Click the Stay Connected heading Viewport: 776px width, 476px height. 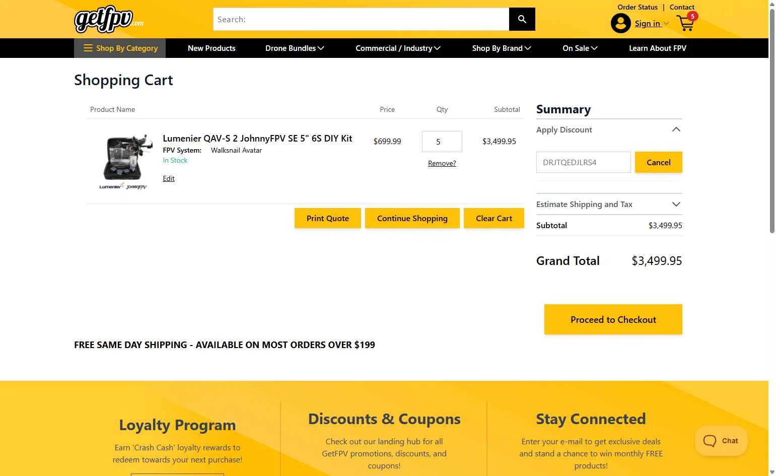tap(591, 419)
